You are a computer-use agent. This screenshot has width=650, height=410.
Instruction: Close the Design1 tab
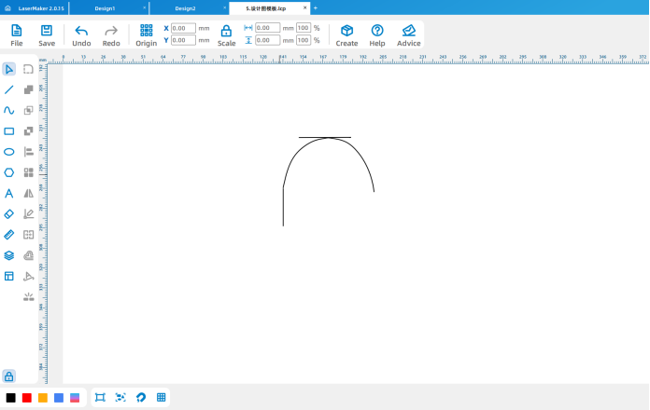coord(144,7)
